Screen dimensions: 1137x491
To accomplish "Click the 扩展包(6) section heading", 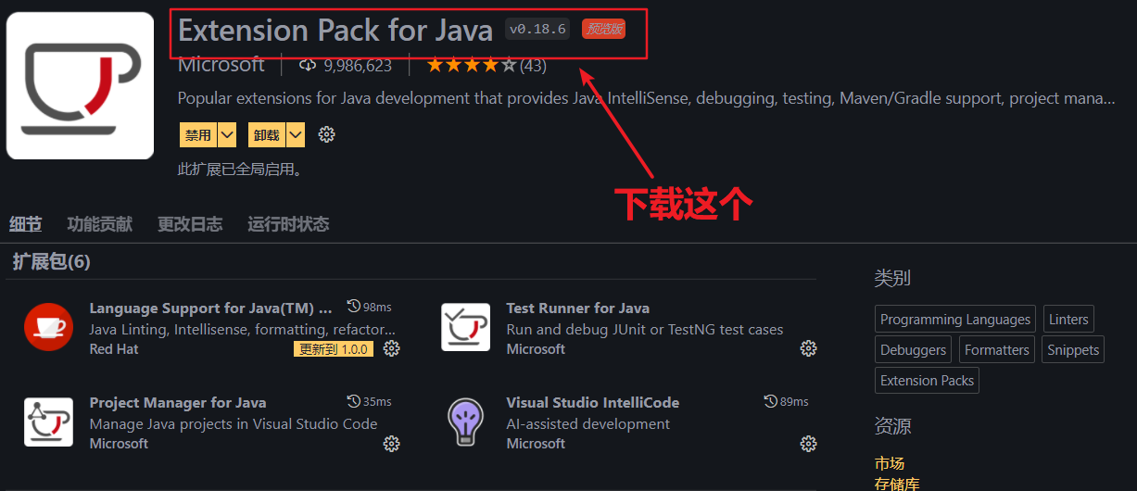I will click(51, 262).
